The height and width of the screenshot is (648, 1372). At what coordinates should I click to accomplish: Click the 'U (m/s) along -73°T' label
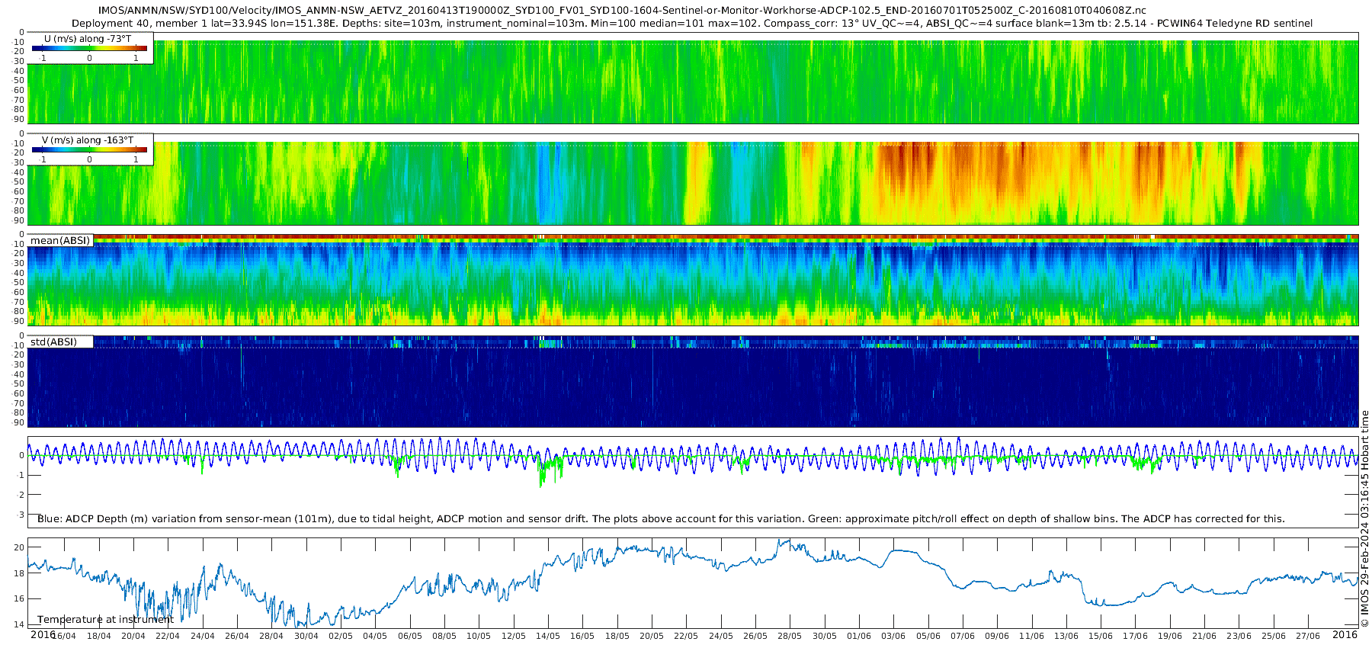[88, 39]
